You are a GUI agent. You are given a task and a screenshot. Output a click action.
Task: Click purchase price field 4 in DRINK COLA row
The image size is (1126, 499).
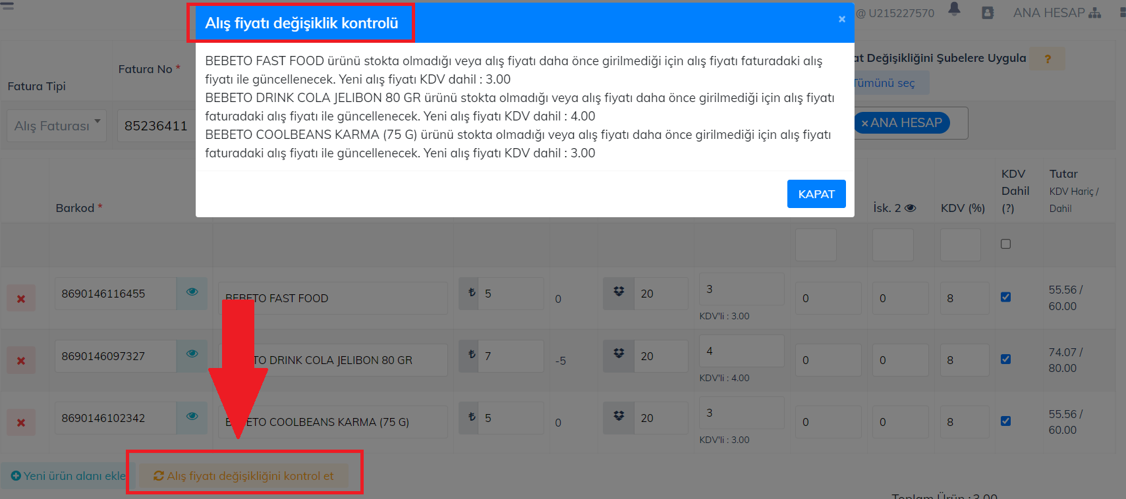742,351
